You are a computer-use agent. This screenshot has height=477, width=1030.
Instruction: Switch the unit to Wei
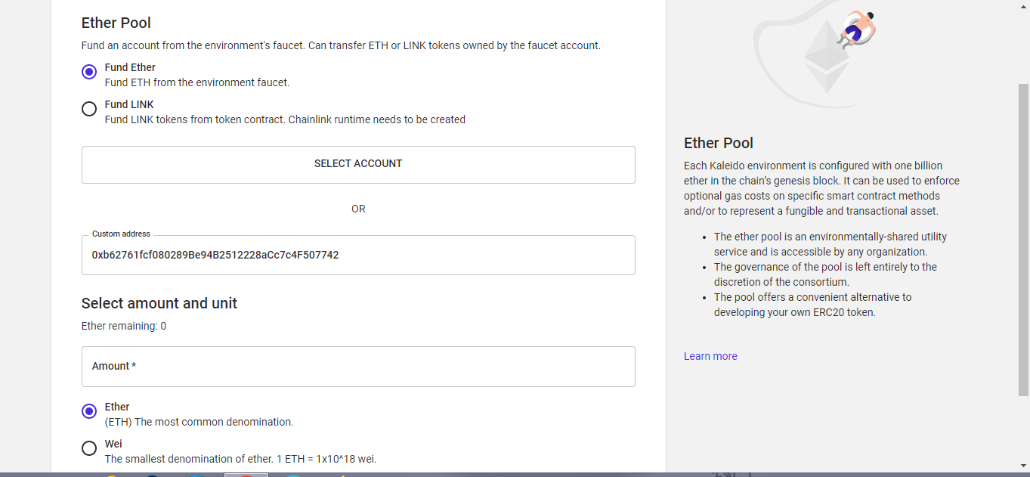coord(89,448)
